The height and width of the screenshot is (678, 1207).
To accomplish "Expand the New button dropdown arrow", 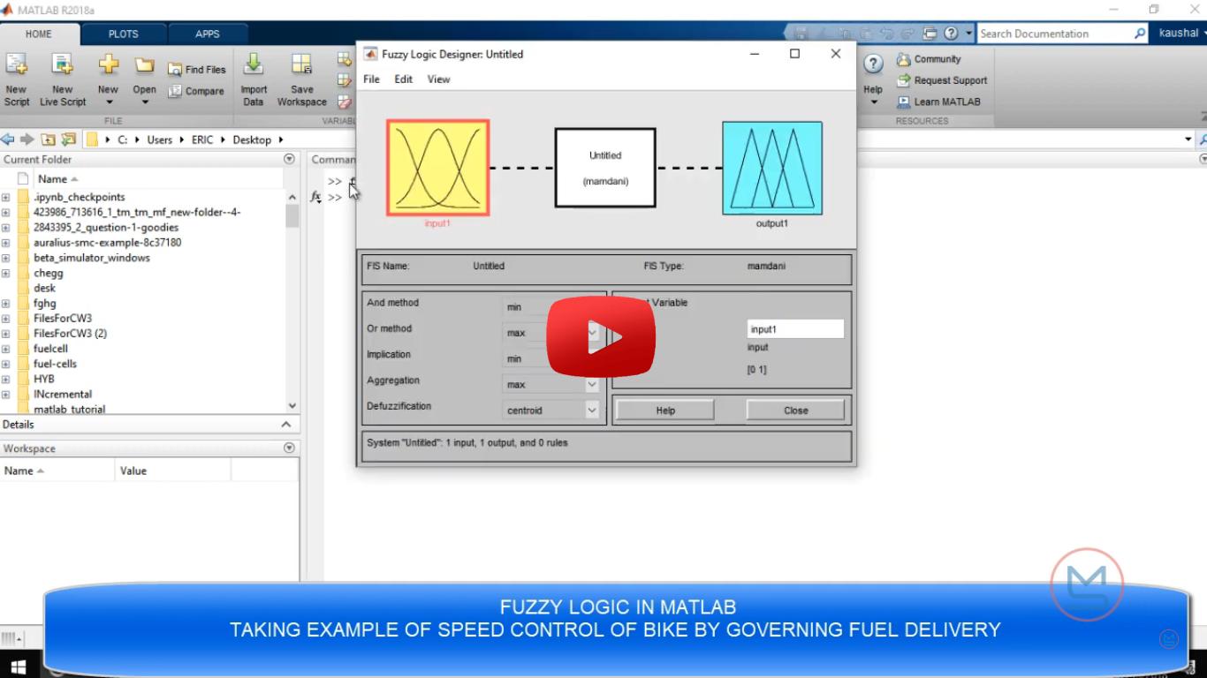I will click(x=108, y=102).
